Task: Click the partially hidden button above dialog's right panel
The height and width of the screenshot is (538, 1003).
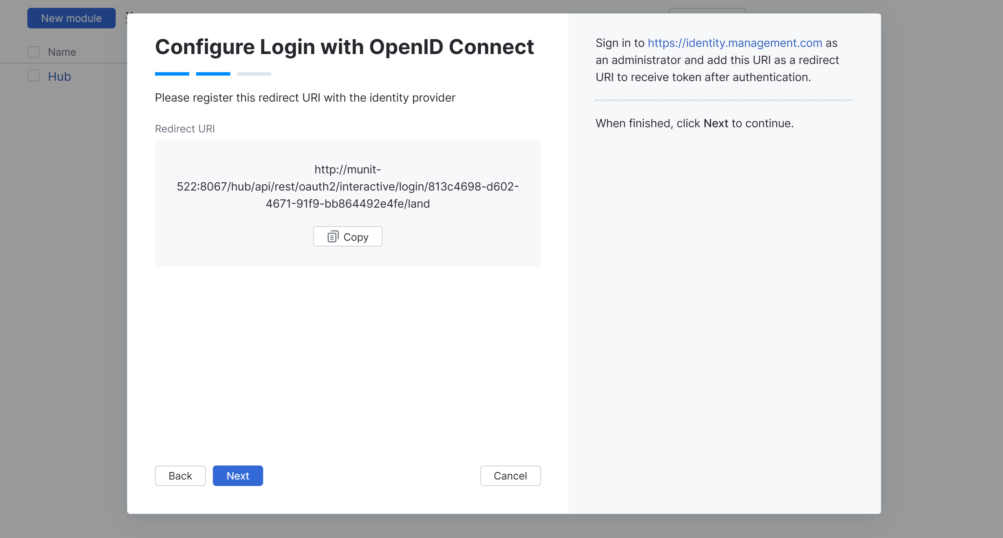Action: tap(707, 11)
